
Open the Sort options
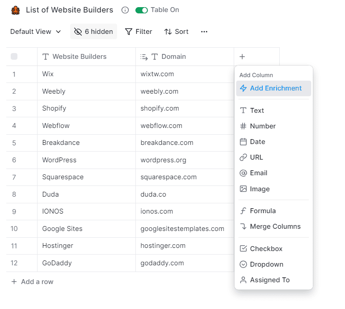tap(176, 32)
